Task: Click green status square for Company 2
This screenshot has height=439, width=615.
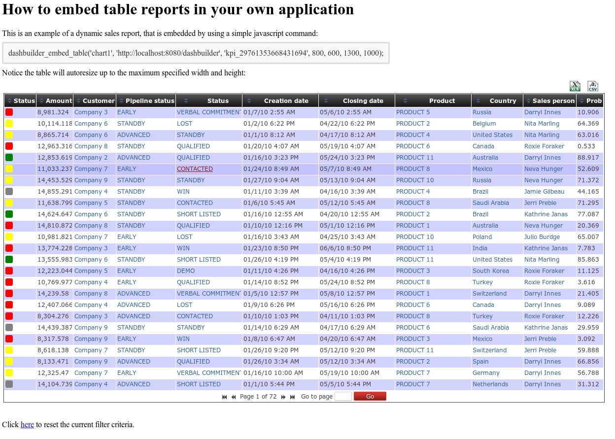Action: [9, 158]
